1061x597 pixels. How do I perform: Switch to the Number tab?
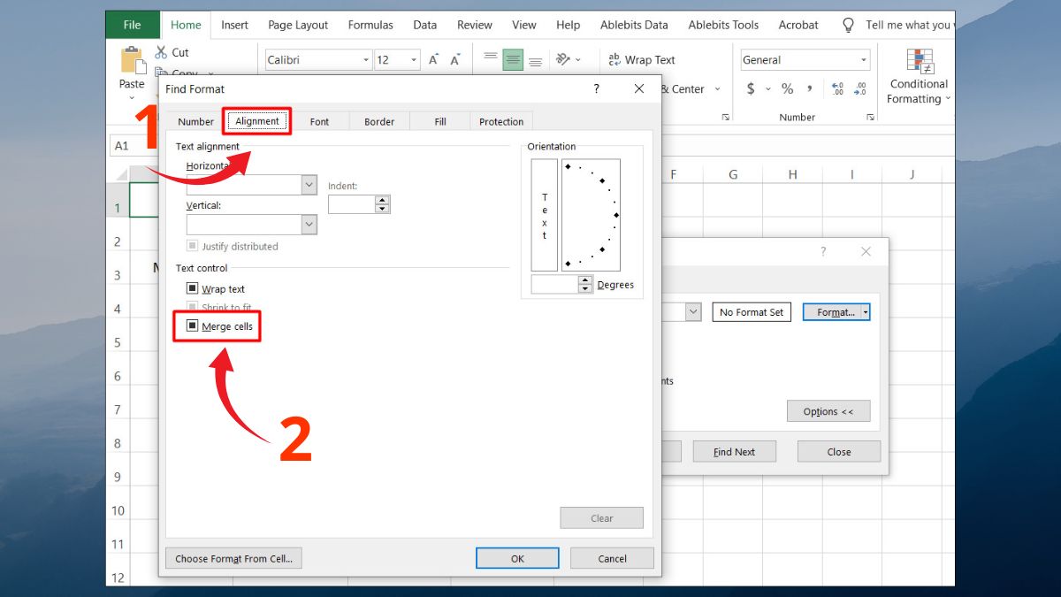[x=195, y=122]
